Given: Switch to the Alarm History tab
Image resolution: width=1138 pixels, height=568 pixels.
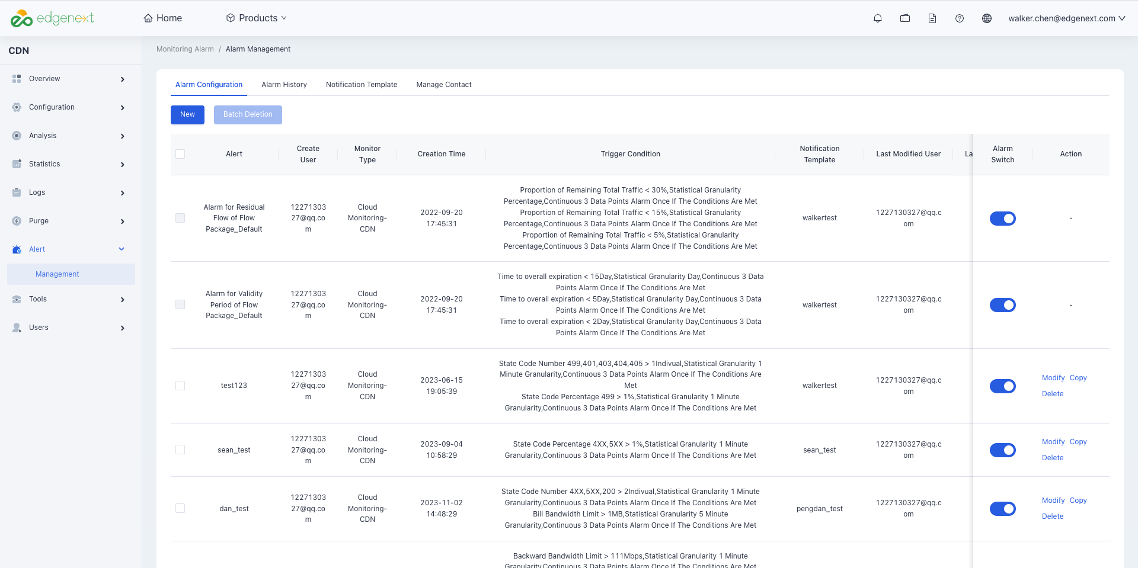Looking at the screenshot, I should (284, 85).
